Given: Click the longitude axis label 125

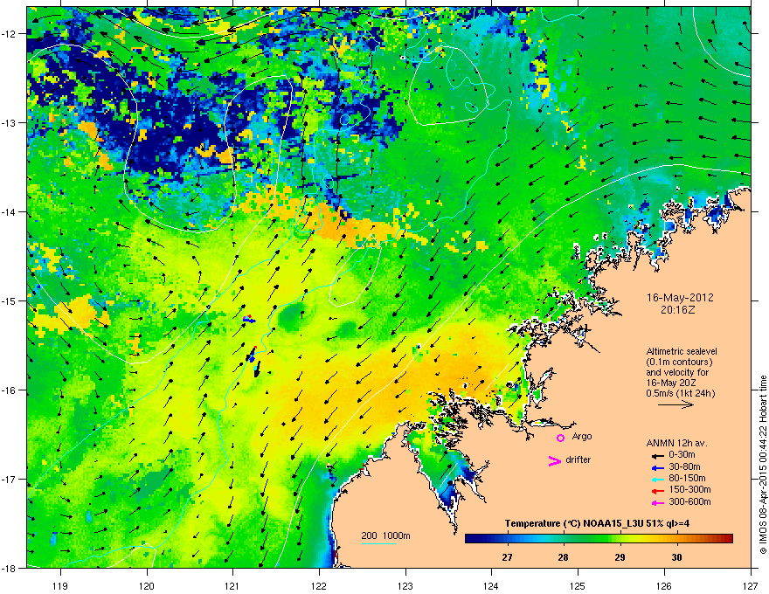Looking at the screenshot, I should point(578,585).
